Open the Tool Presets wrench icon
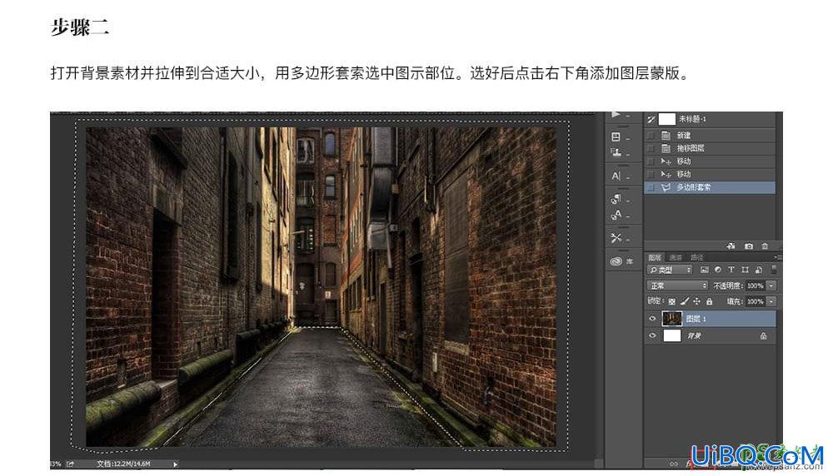833x476 pixels. (x=616, y=238)
